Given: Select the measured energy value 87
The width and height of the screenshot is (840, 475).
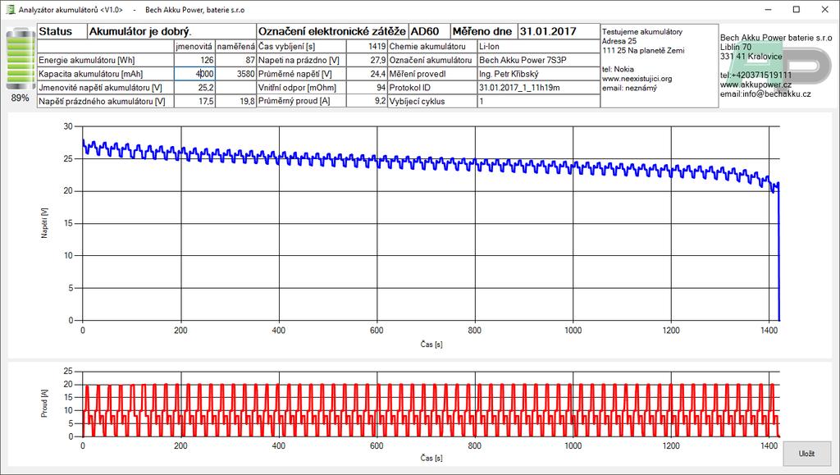Looking at the screenshot, I should coord(236,60).
